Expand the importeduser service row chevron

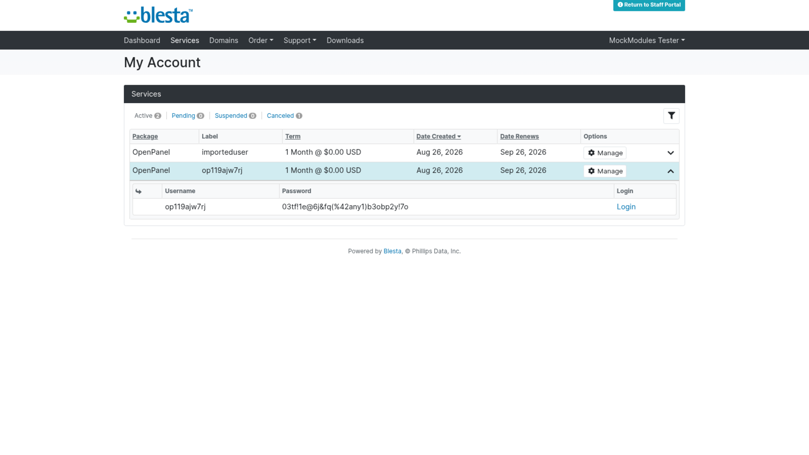click(670, 153)
